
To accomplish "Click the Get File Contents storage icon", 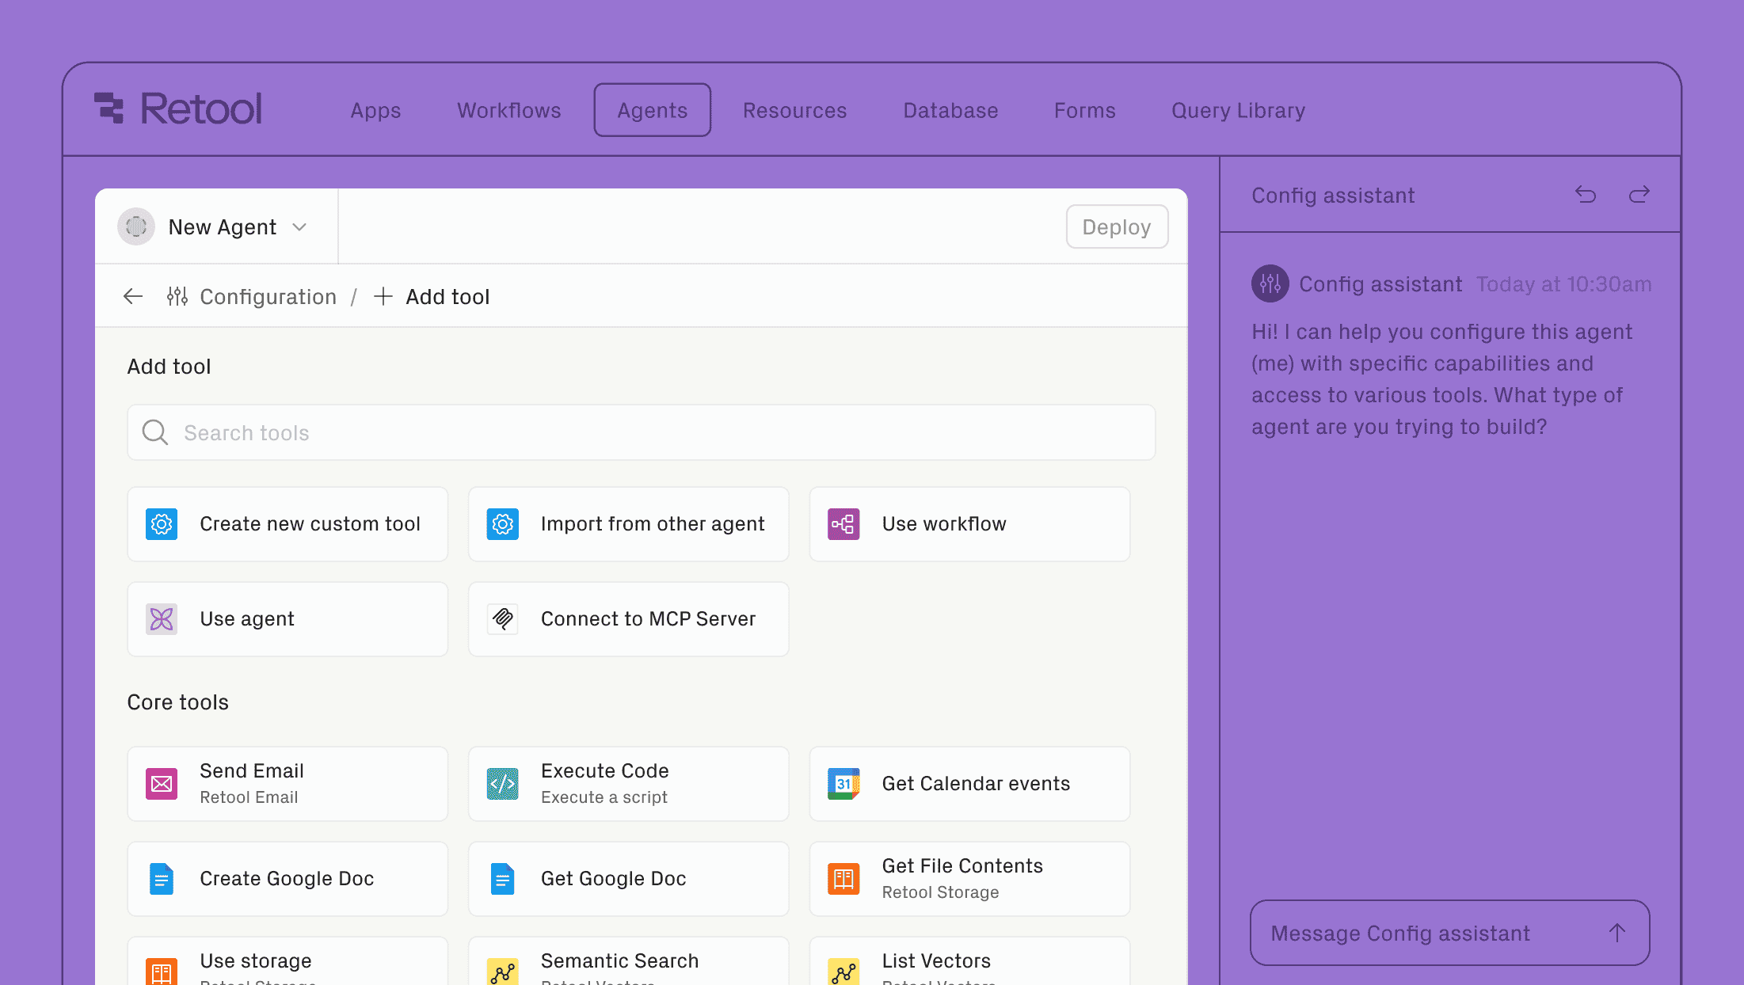I will [x=843, y=878].
